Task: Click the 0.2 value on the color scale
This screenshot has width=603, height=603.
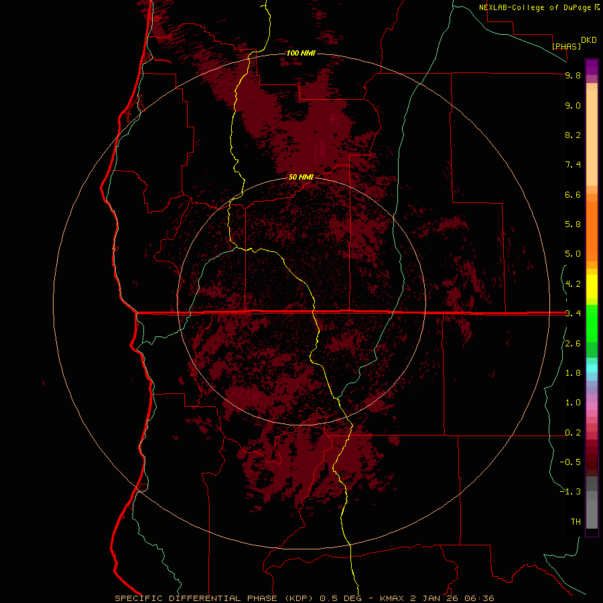Action: pyautogui.click(x=573, y=433)
